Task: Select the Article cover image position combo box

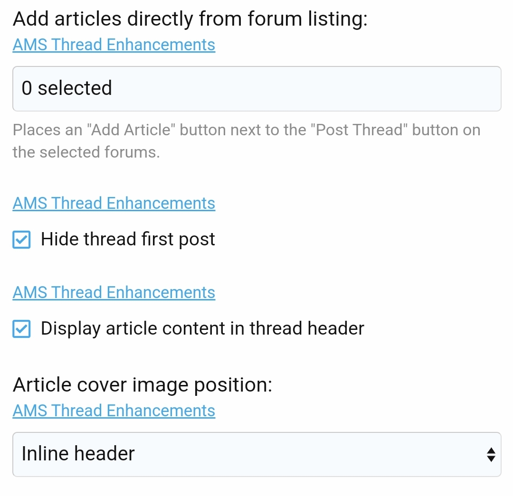Action: [256, 454]
